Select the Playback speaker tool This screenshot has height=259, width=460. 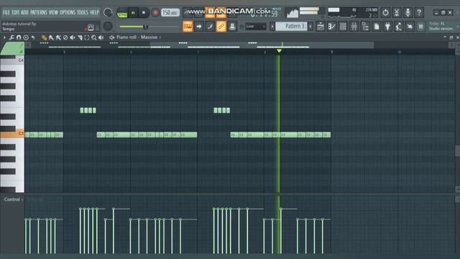(x=101, y=37)
